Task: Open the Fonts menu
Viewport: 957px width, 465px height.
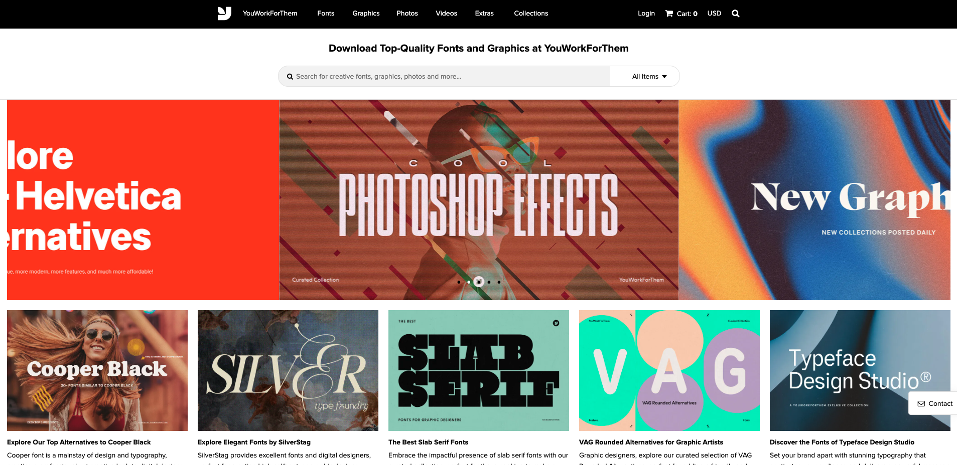Action: coord(326,13)
